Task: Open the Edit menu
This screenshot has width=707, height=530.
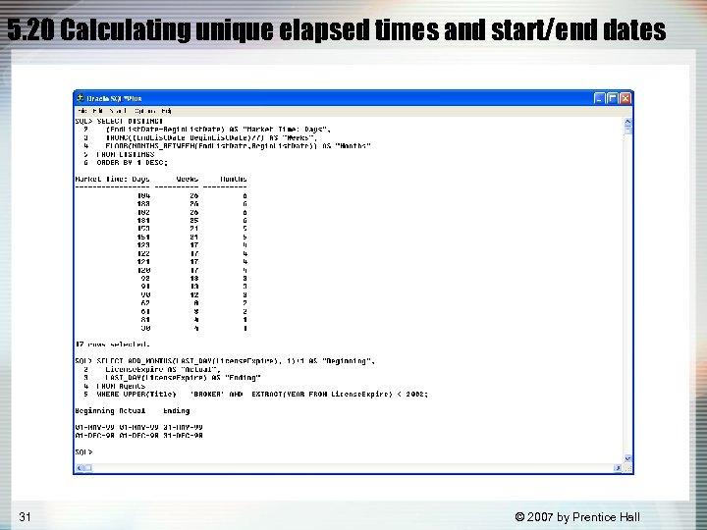Action: [x=97, y=111]
